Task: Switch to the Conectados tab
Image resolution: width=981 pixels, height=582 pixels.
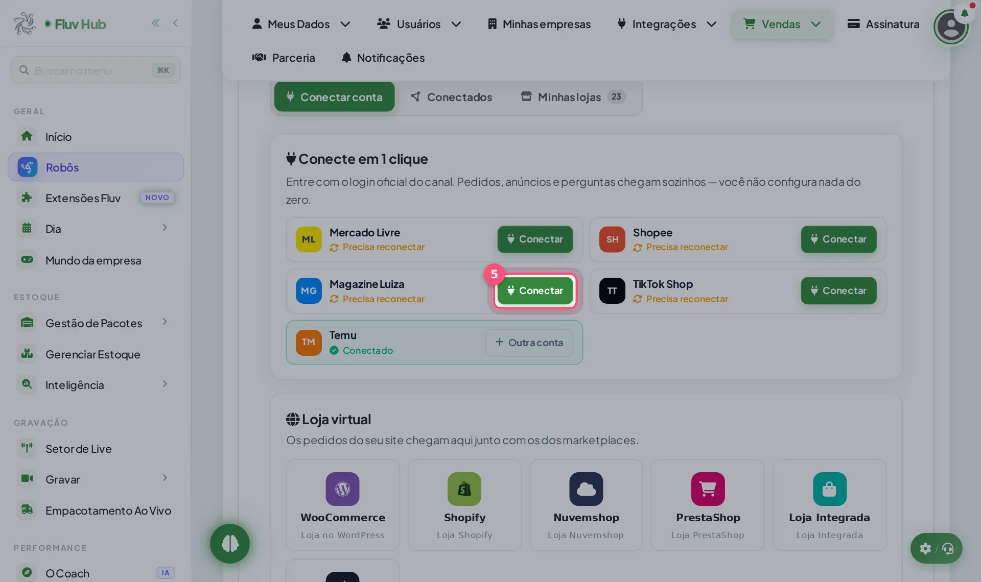Action: point(451,96)
